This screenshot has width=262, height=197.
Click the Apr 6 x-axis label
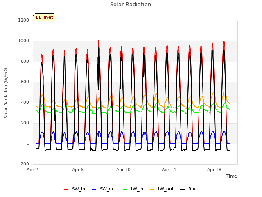click(x=78, y=170)
